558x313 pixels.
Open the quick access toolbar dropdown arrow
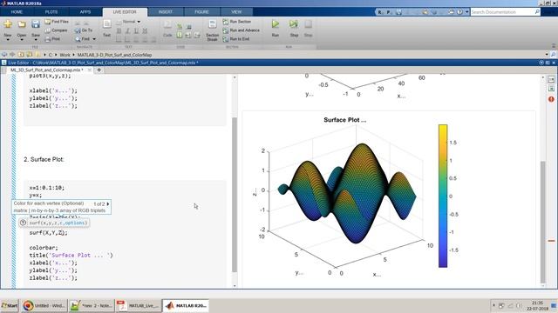(467, 12)
